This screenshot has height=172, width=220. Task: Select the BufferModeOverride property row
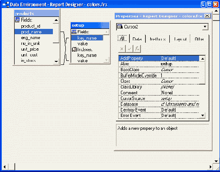tap(159, 76)
